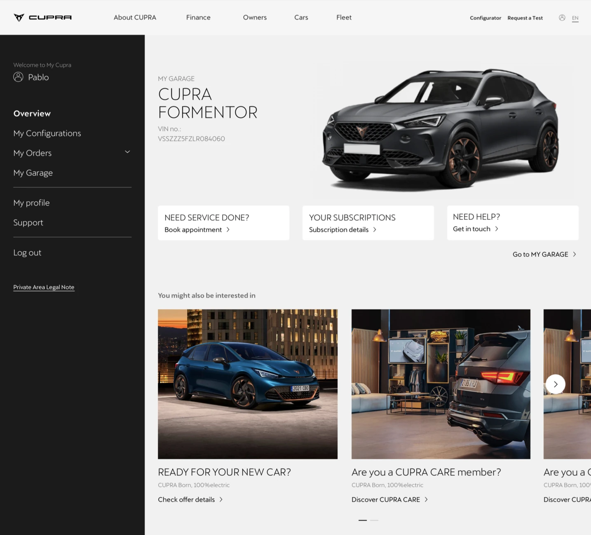Open My profile in the sidebar
Viewport: 591px width, 535px height.
tap(31, 203)
